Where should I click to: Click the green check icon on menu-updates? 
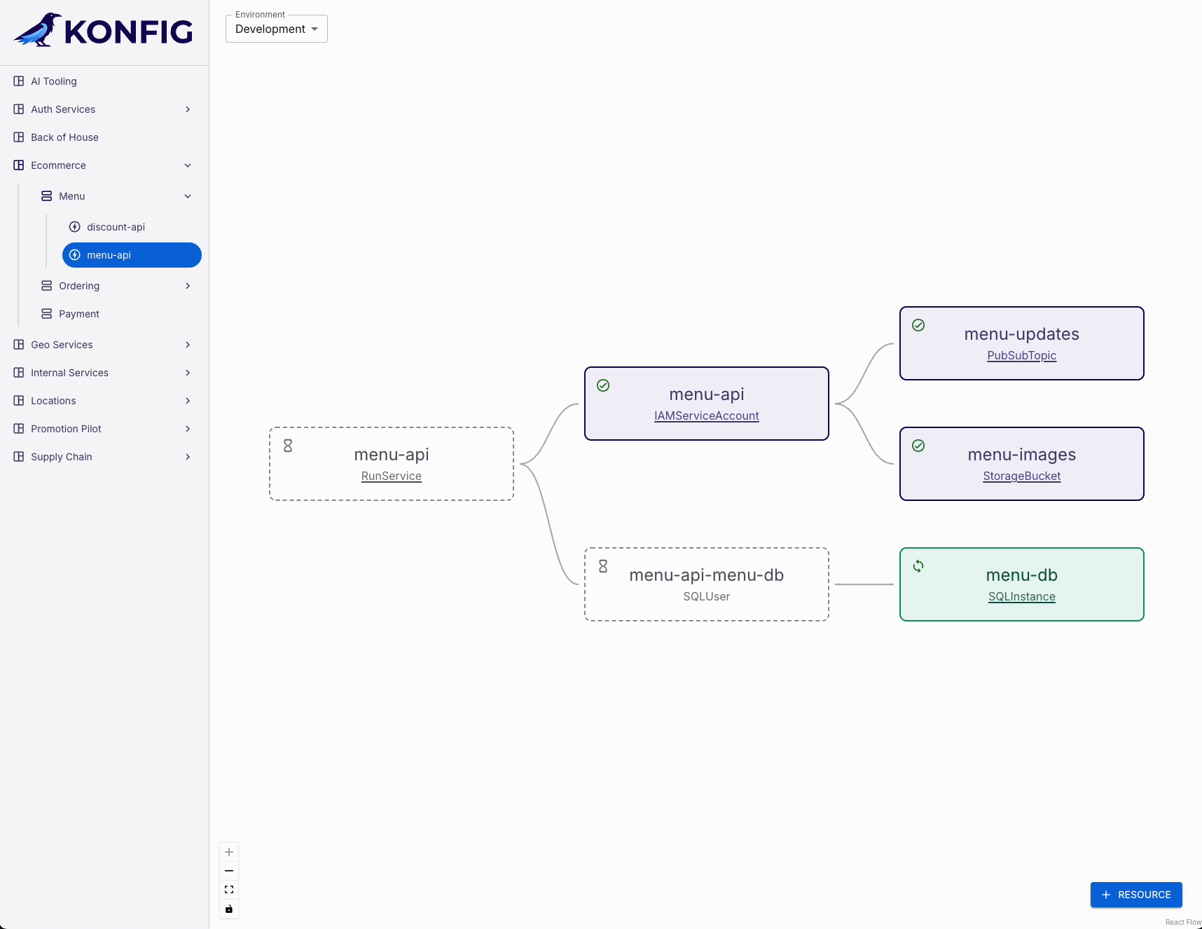(x=918, y=325)
